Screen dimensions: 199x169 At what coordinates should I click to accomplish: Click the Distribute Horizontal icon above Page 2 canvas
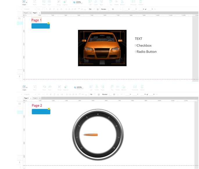135,88
